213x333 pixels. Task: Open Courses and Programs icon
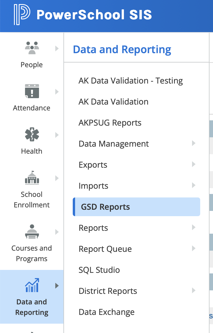(x=32, y=231)
